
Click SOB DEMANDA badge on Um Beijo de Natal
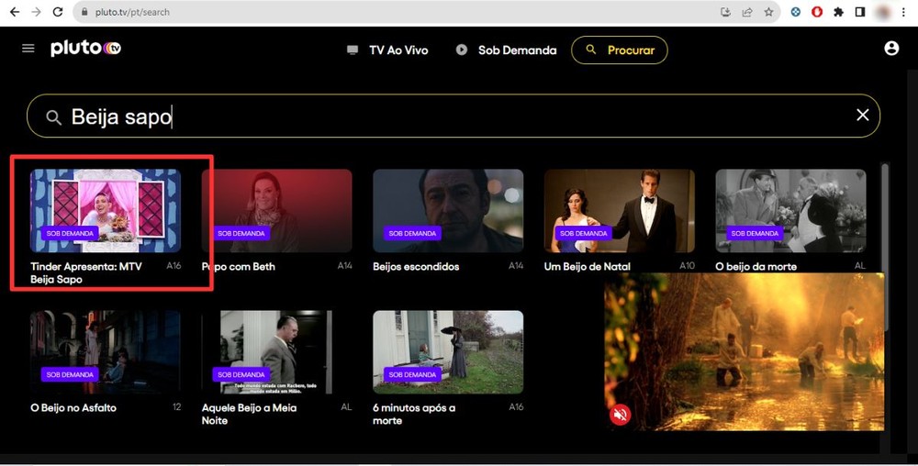tap(584, 233)
